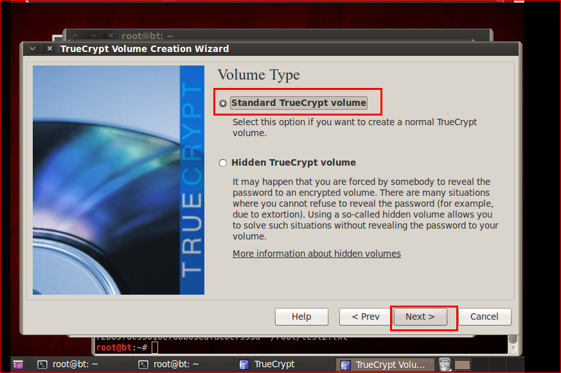Select the Hidden TrueCrypt volume option
This screenshot has width=561, height=373.
pos(223,163)
